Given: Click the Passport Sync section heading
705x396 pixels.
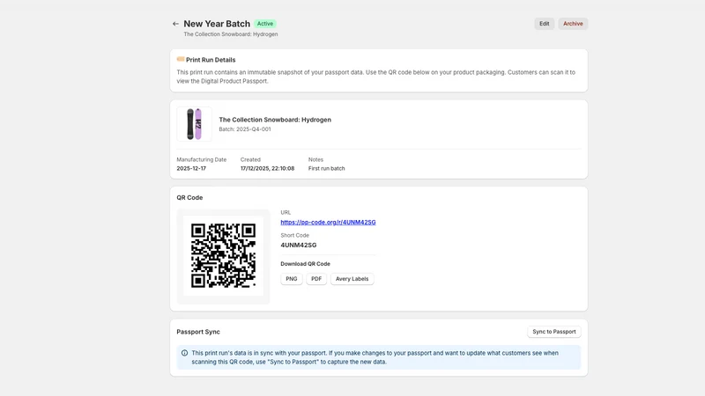Looking at the screenshot, I should tap(198, 332).
